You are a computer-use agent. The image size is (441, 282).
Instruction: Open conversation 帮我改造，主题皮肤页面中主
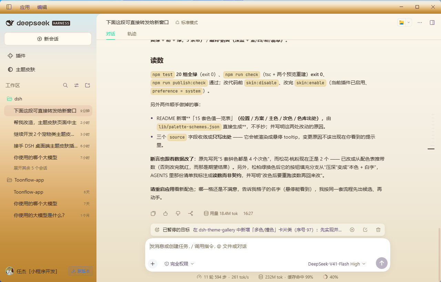48,122
